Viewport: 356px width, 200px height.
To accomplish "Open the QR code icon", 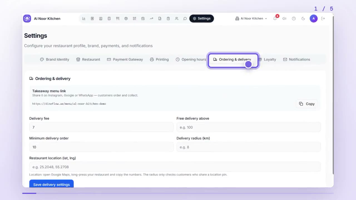I will (134, 19).
